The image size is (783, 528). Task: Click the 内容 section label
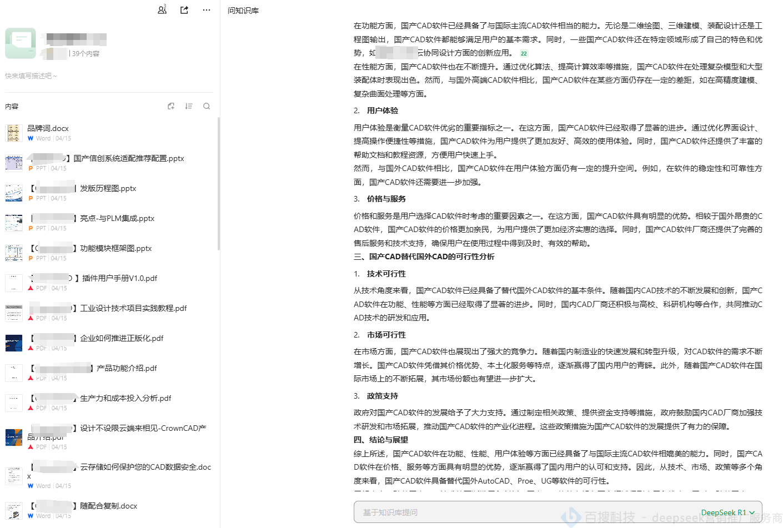coord(12,106)
